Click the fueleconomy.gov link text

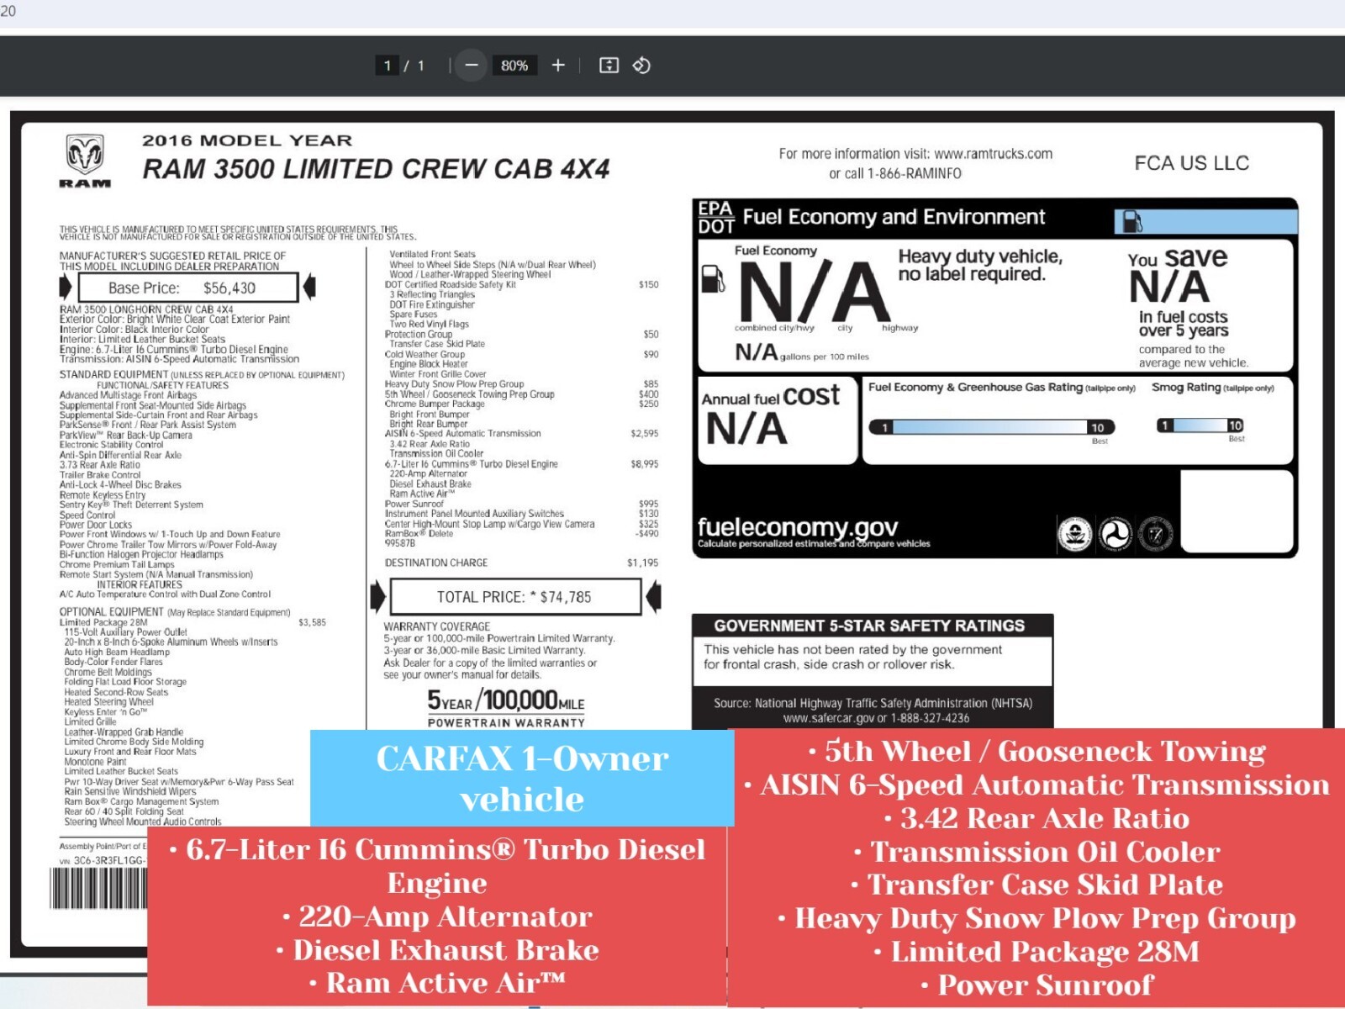pyautogui.click(x=798, y=527)
